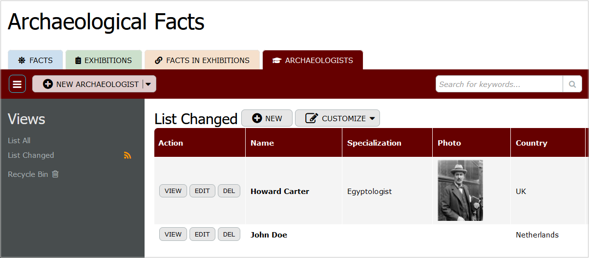589x258 pixels.
Task: Click the search for keywords field
Action: [x=499, y=84]
